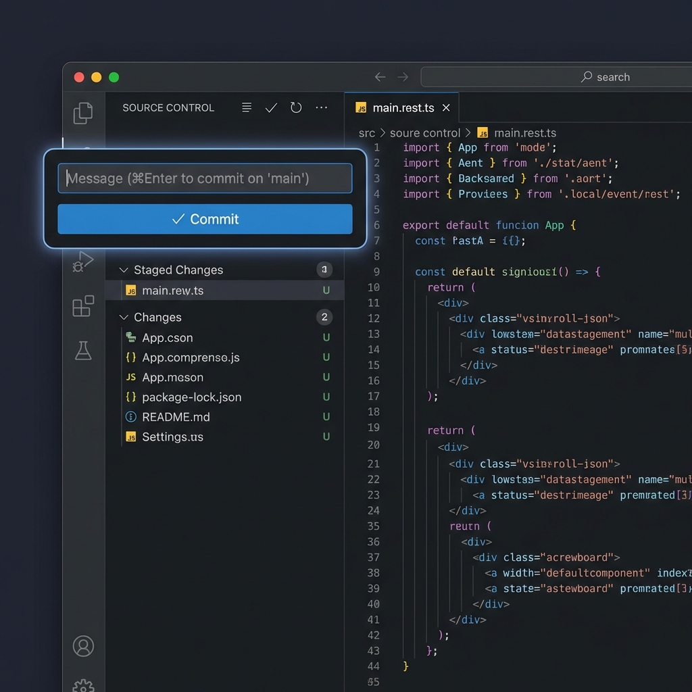Click the forward navigation arrow
Viewport: 692px width, 692px height.
tap(403, 76)
